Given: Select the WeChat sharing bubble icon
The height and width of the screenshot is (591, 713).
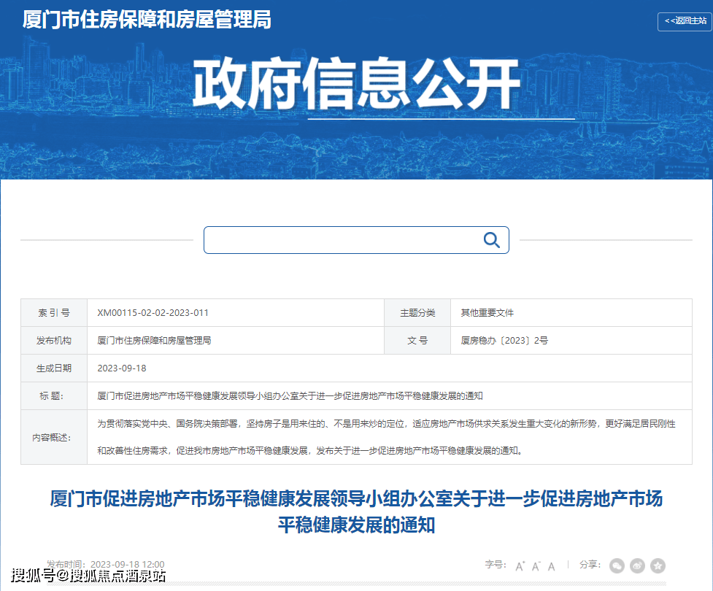Looking at the screenshot, I should tap(617, 565).
